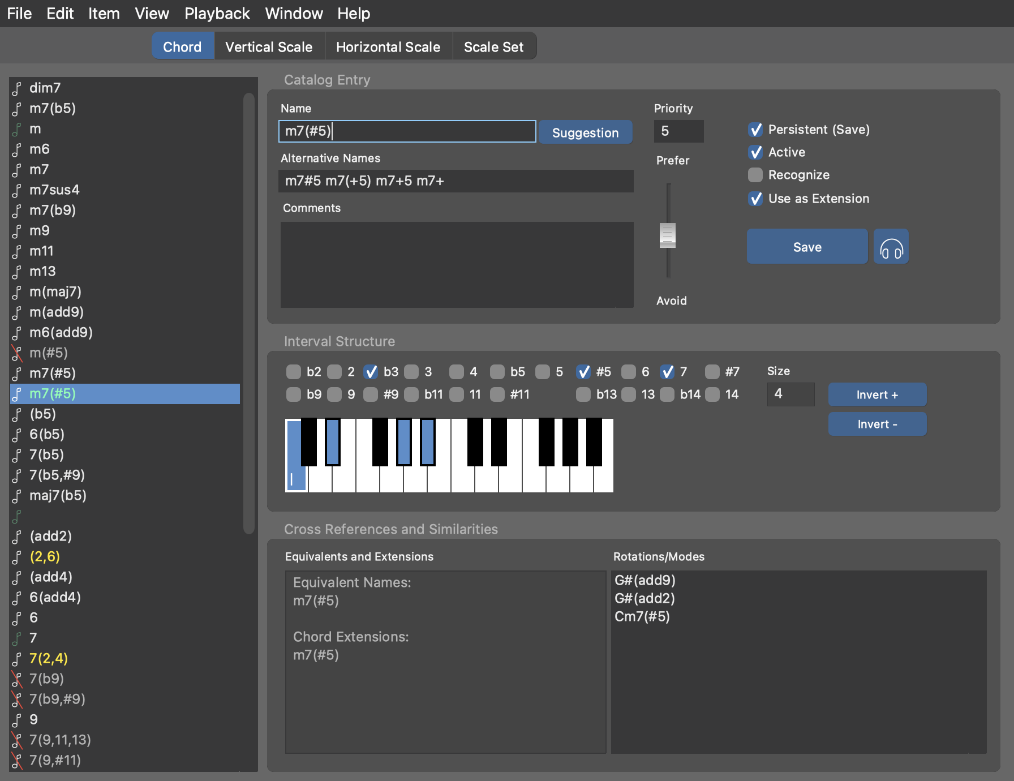Switch to the Vertical Scale tab
This screenshot has width=1014, height=781.
point(269,47)
